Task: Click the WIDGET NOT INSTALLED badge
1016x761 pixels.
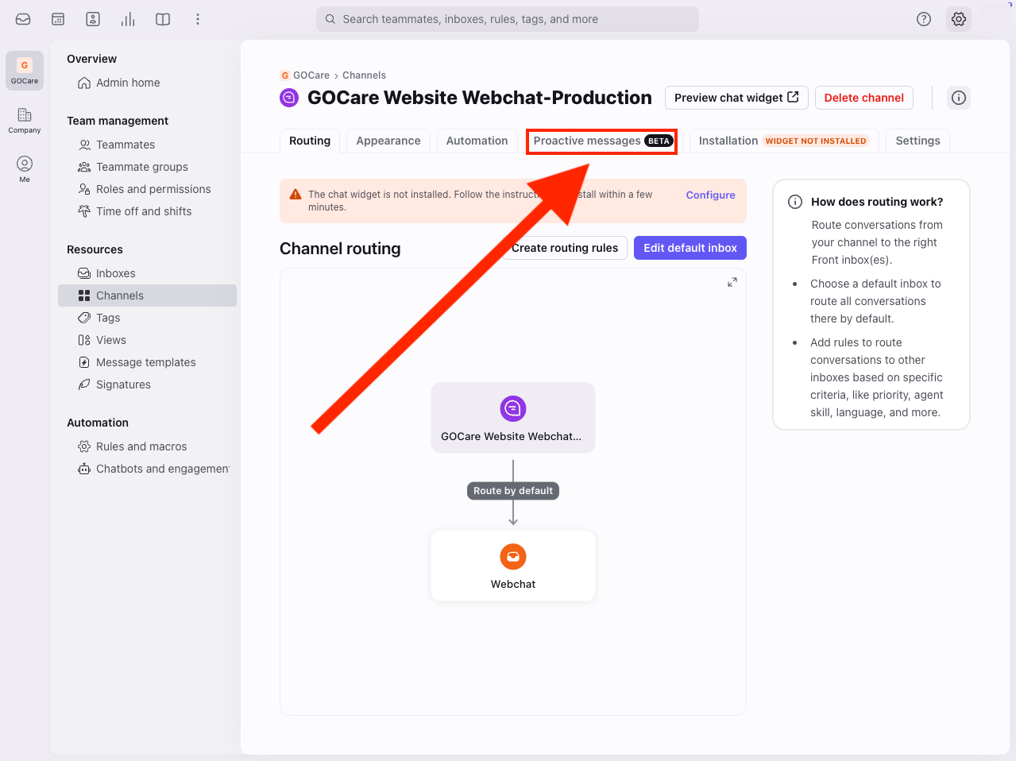Action: tap(816, 141)
